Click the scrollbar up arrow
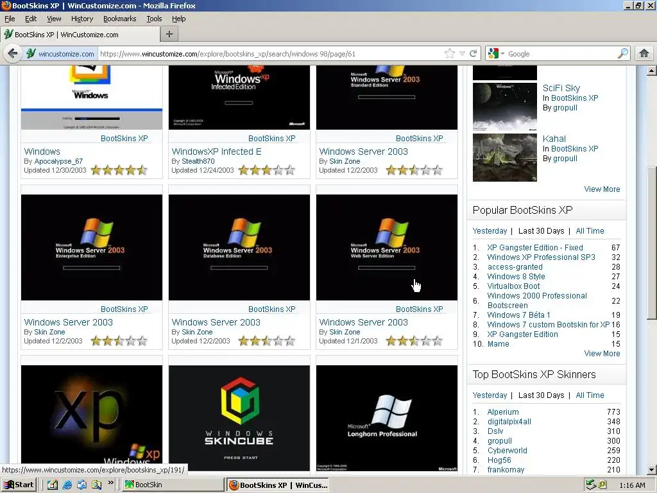This screenshot has width=657, height=493. click(x=652, y=71)
